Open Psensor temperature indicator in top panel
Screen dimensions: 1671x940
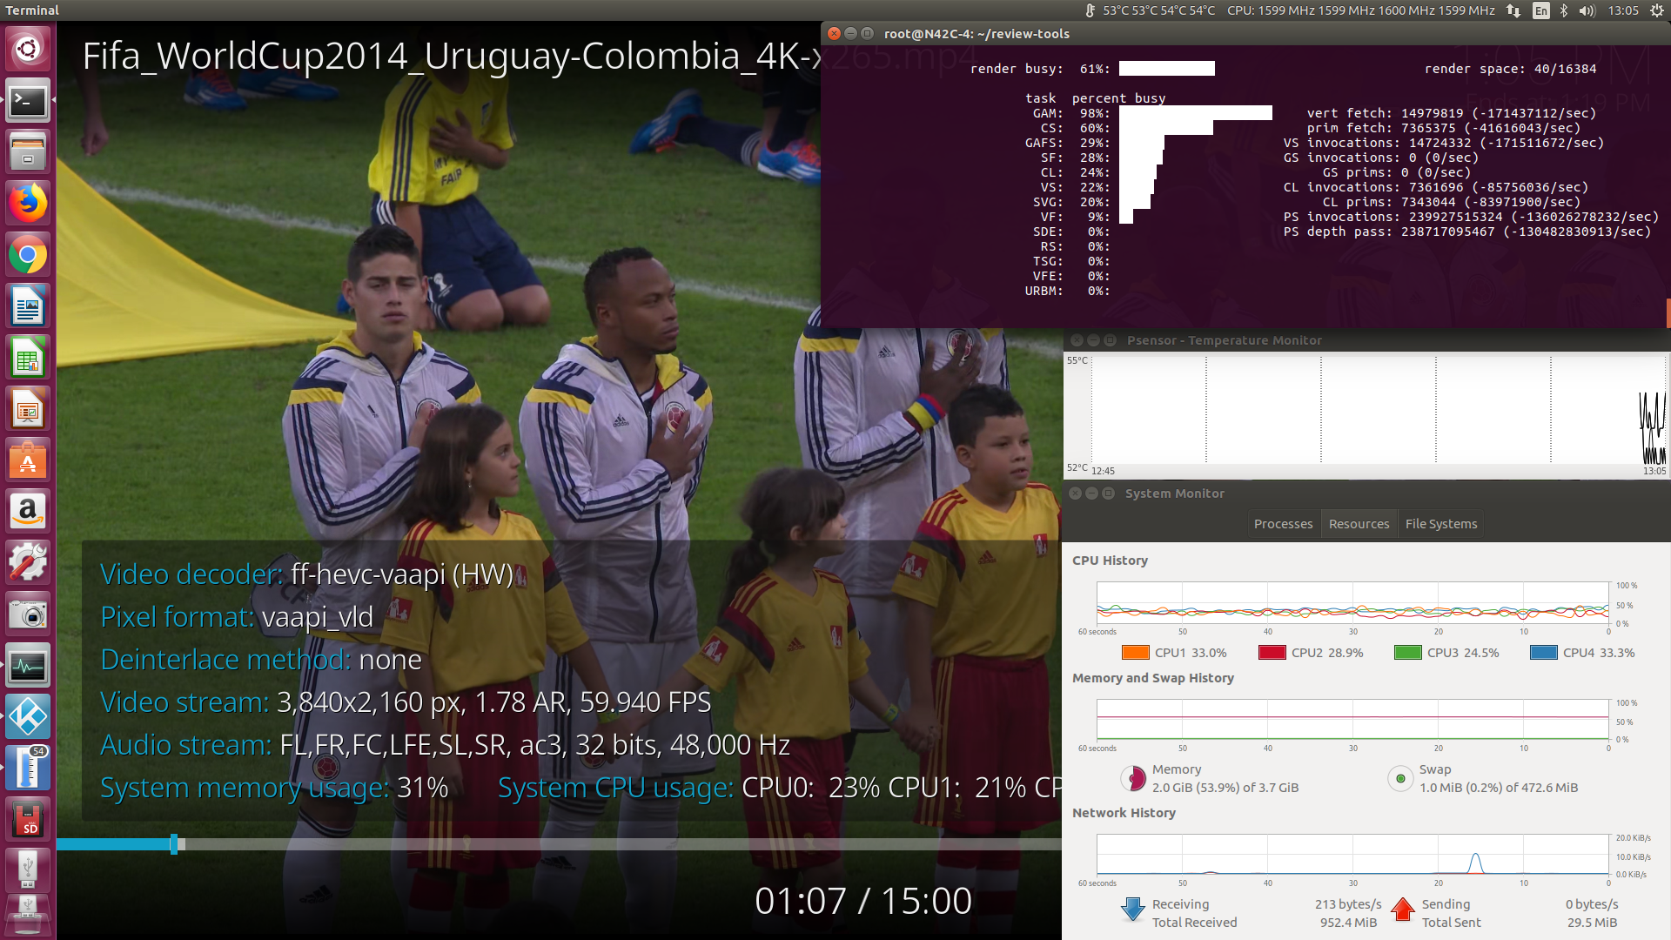[1150, 10]
